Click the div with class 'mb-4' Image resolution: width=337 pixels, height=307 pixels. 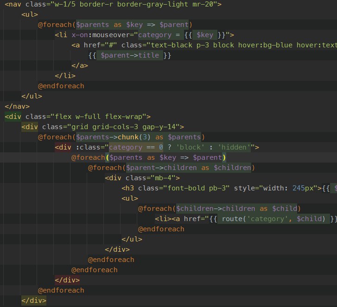(142, 178)
